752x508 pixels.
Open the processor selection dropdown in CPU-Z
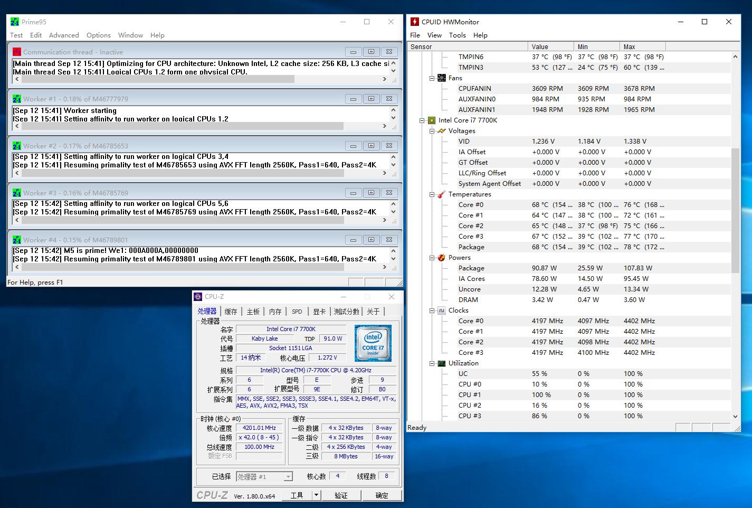click(x=288, y=477)
